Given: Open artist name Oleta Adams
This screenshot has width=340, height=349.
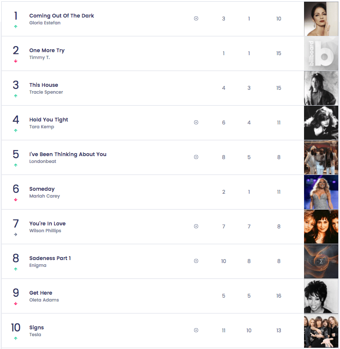Looking at the screenshot, I should pos(44,300).
